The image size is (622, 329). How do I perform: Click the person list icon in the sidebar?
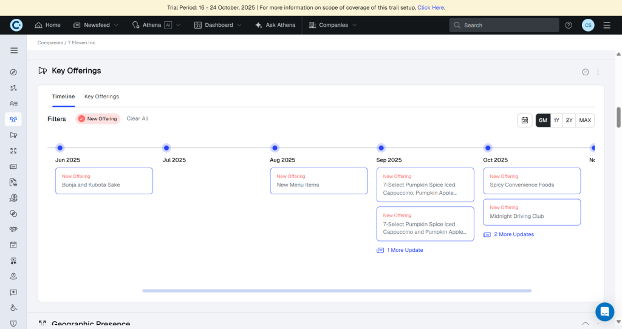pos(13,103)
